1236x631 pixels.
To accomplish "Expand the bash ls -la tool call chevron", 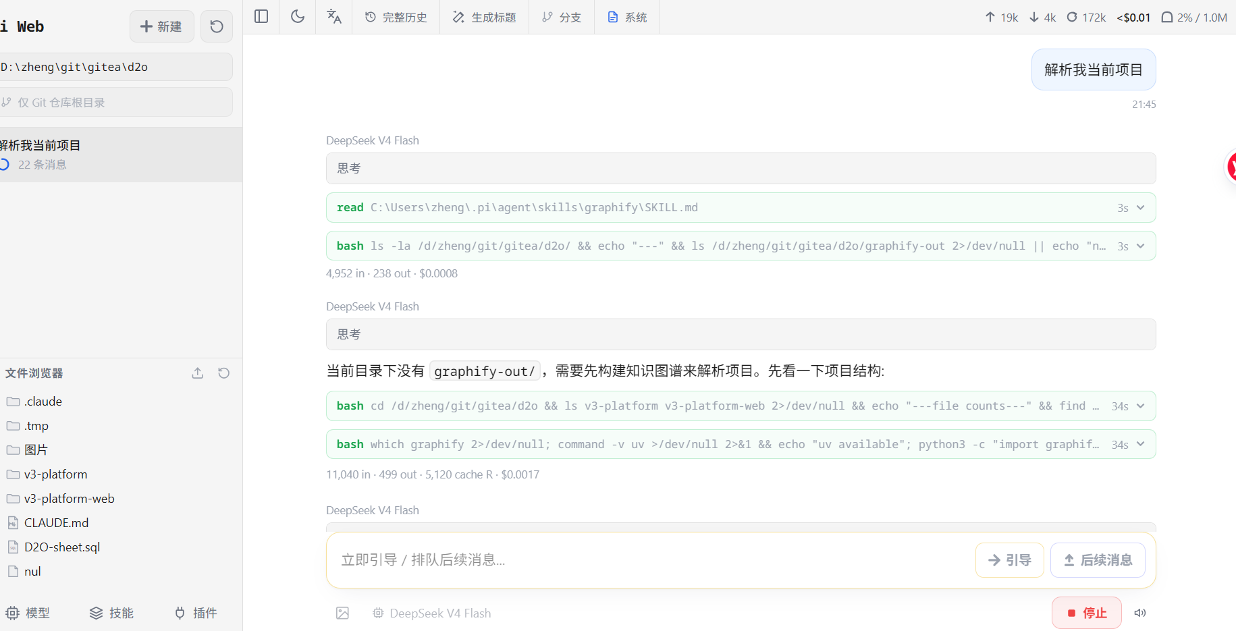I will pos(1141,246).
